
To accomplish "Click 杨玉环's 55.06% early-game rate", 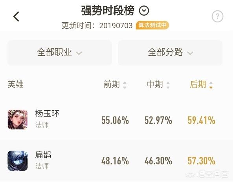I will coord(115,120).
